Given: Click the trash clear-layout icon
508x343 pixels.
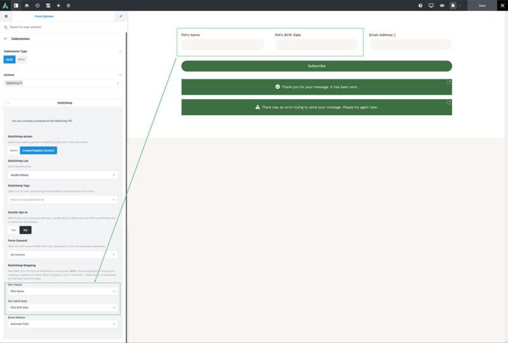Looking at the screenshot, I should click(69, 6).
